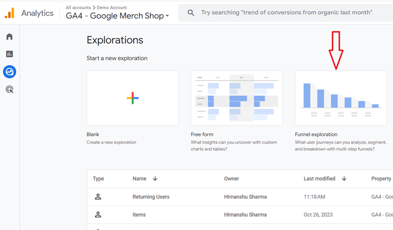Click the Type column header
This screenshot has width=393, height=230.
point(98,179)
